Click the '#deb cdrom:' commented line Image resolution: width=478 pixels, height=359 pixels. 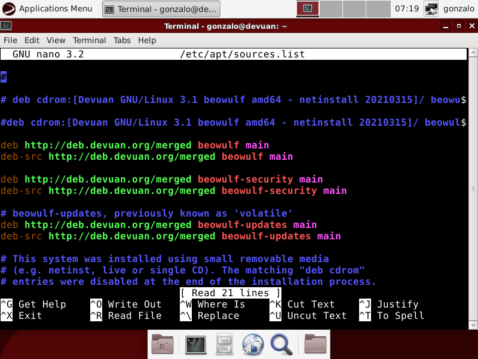click(x=234, y=123)
